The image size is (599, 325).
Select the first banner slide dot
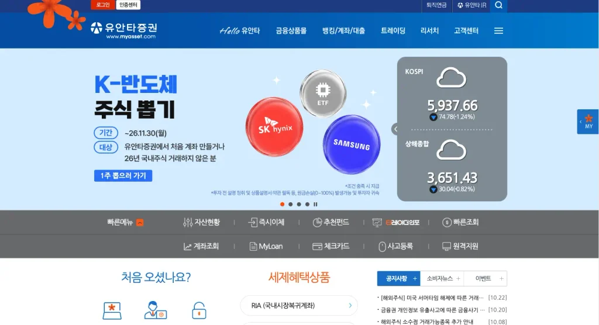click(x=283, y=205)
